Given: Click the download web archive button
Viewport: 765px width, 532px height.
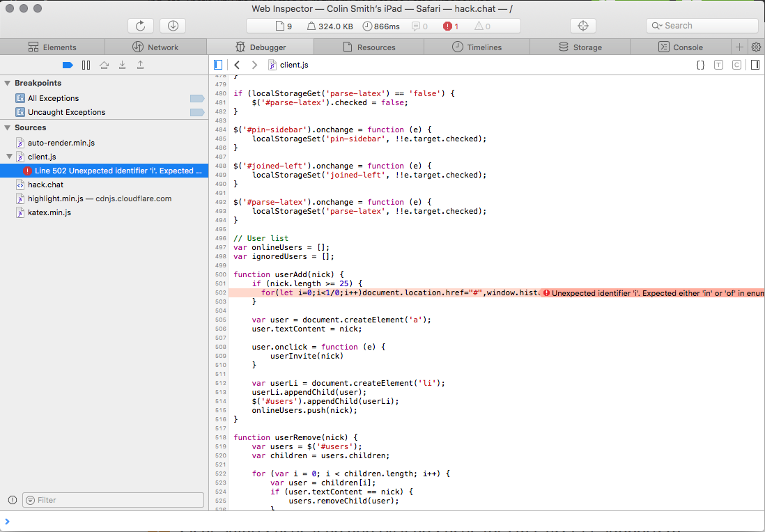Looking at the screenshot, I should (x=173, y=26).
